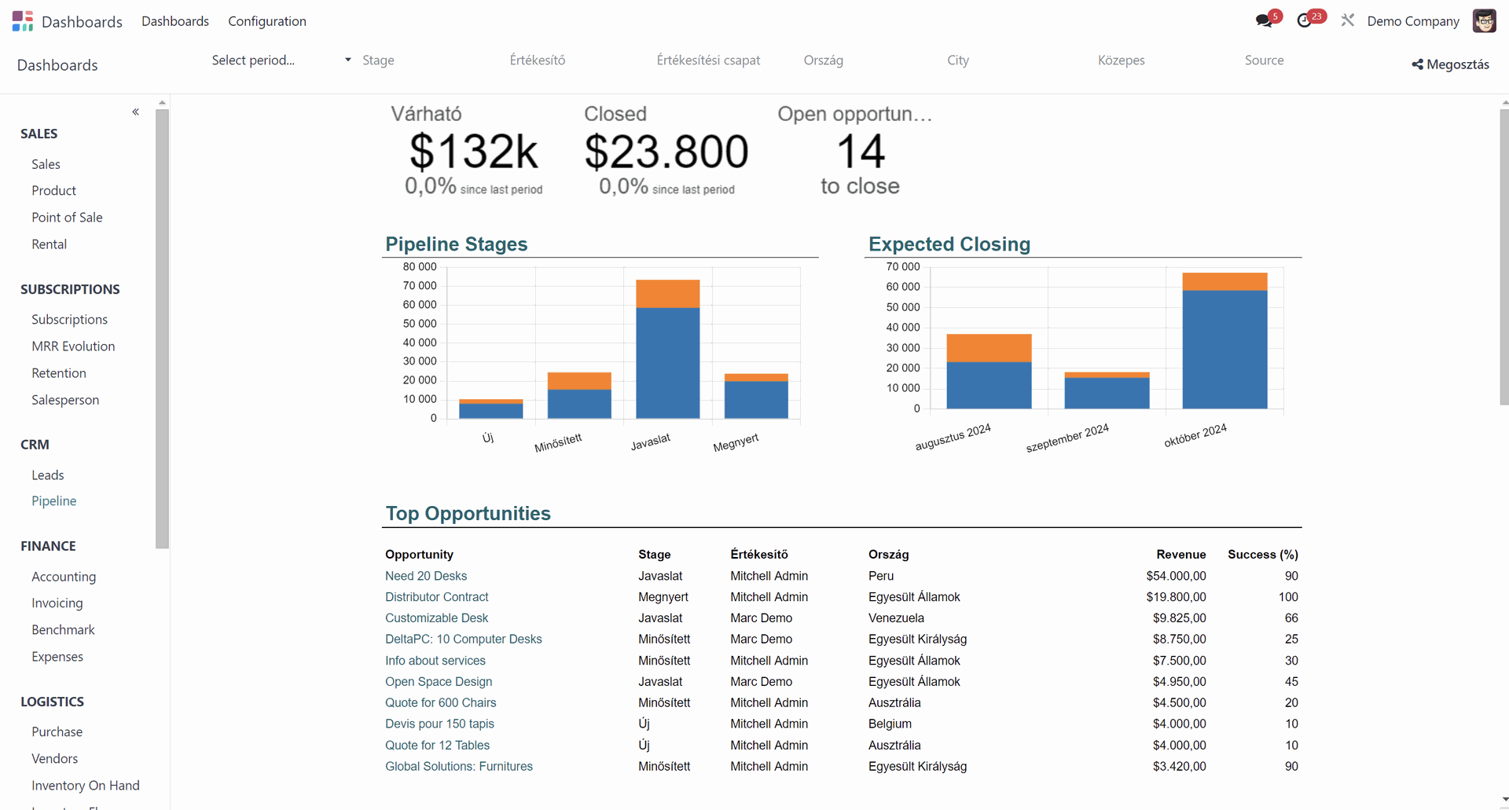The height and width of the screenshot is (810, 1509).
Task: Open the Stage filter field
Action: pyautogui.click(x=424, y=60)
